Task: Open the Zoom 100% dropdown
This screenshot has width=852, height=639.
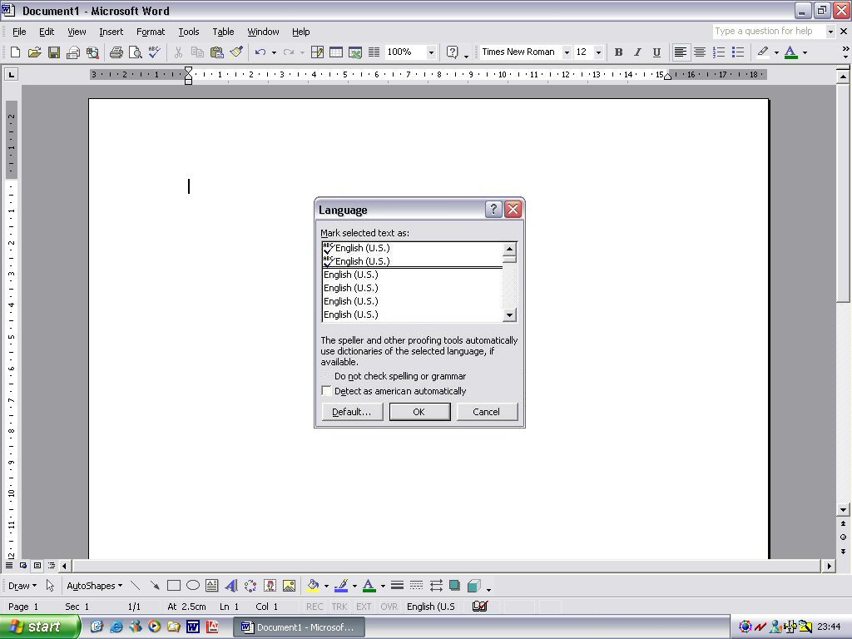Action: click(431, 52)
